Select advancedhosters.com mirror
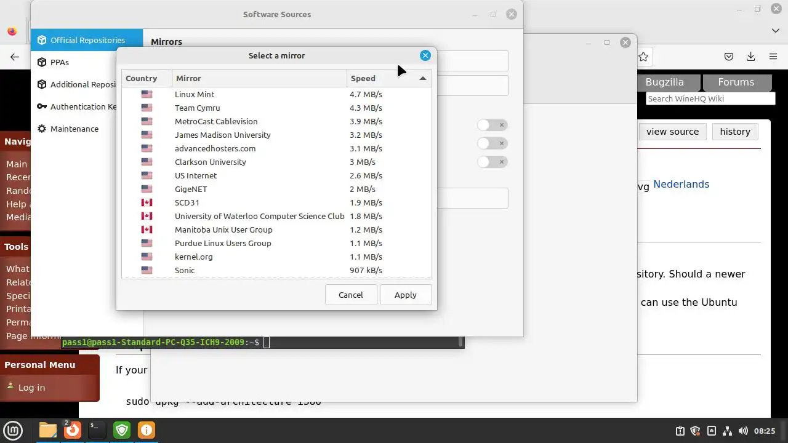This screenshot has width=788, height=443. [276, 148]
